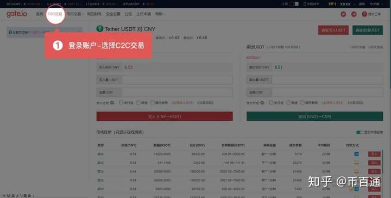
Task: Click the 价格(CNY) column header
Action: pyautogui.click(x=129, y=145)
